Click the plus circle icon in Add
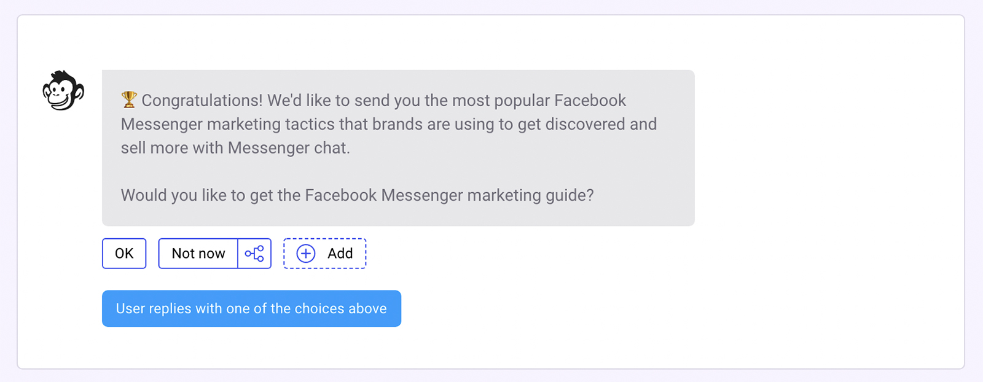Image resolution: width=983 pixels, height=382 pixels. pos(306,253)
